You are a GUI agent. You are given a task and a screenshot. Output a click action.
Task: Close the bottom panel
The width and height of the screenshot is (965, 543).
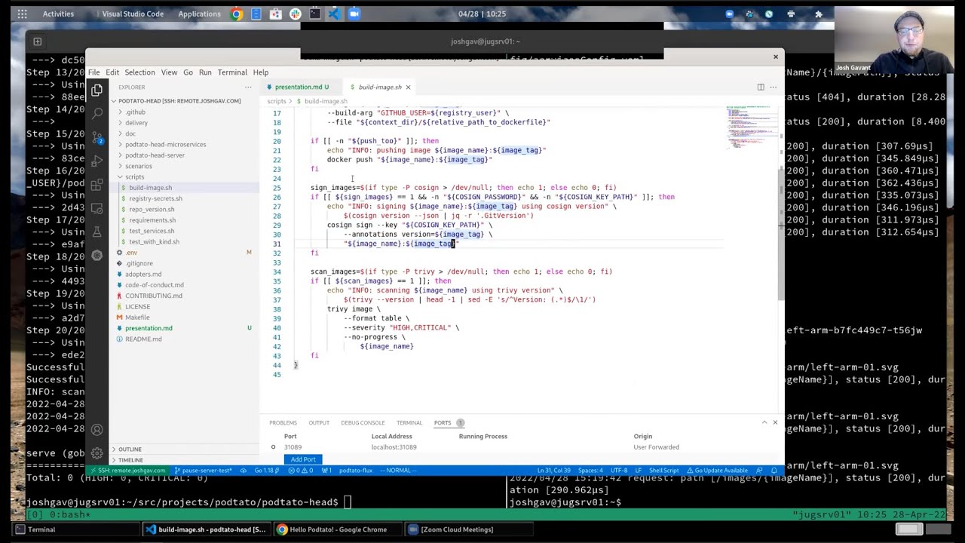(775, 422)
